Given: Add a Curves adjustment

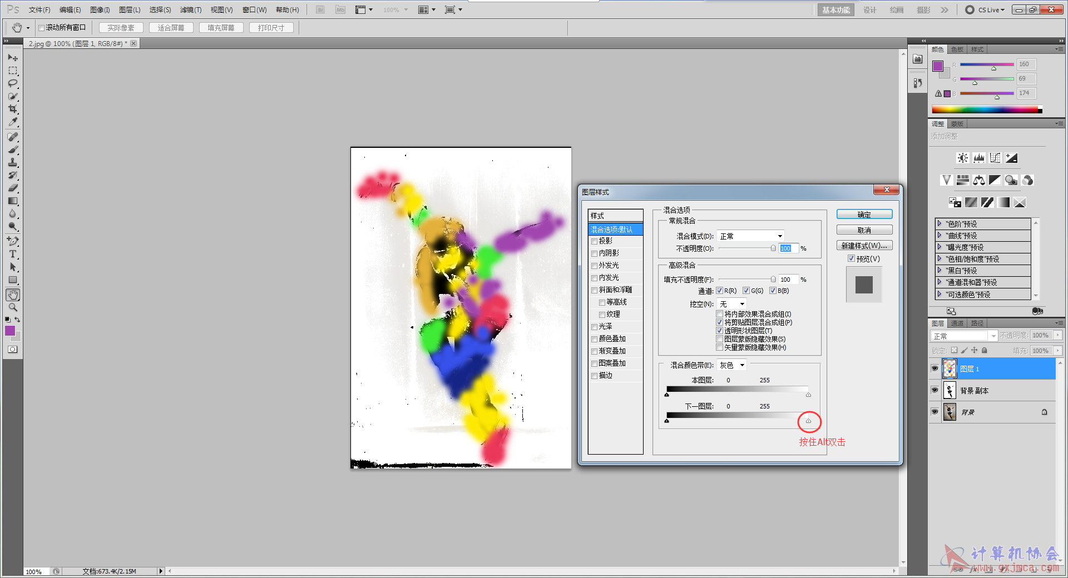Looking at the screenshot, I should click(x=995, y=158).
